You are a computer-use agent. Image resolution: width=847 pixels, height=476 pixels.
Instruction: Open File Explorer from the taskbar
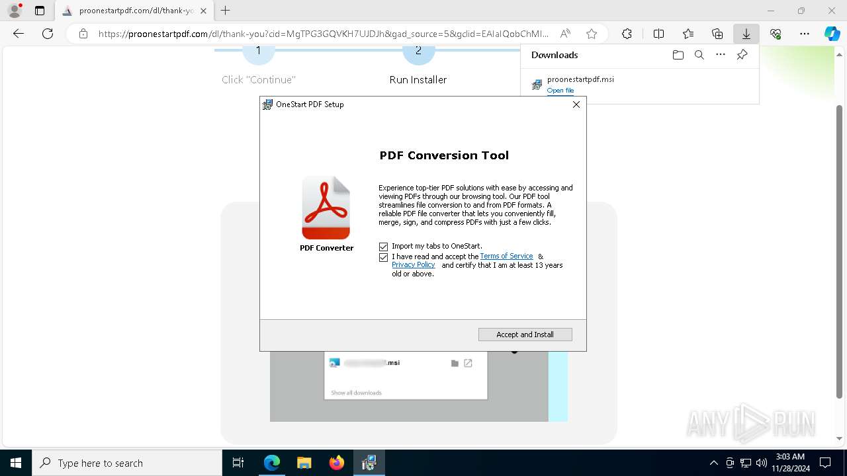tap(304, 463)
